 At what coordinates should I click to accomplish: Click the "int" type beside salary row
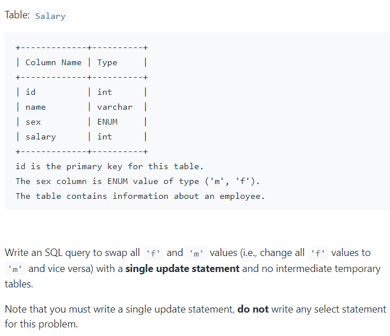(x=105, y=137)
